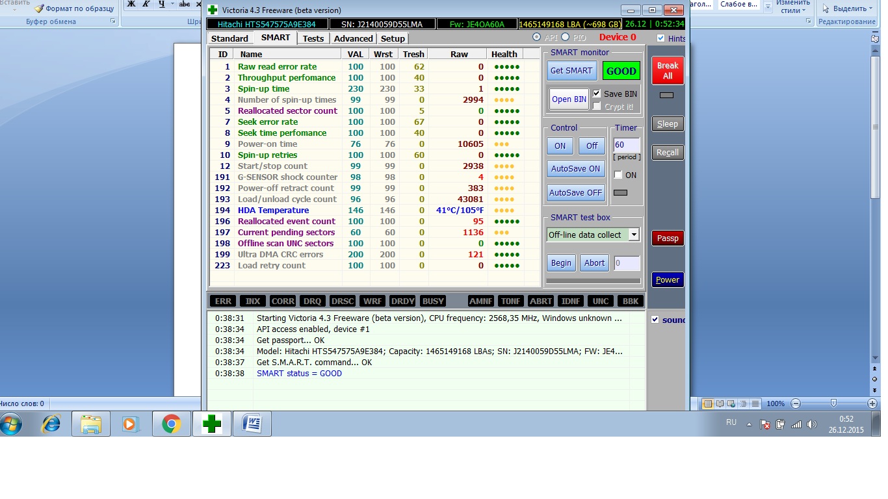Click AutoSave ON button
The height and width of the screenshot is (499, 888).
point(576,169)
